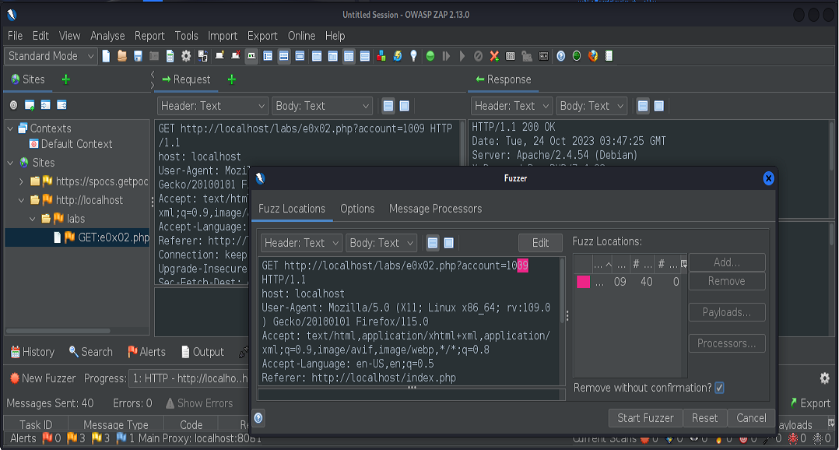The width and height of the screenshot is (839, 450).
Task: Launch browser with the Firefox toolbar icon
Action: [x=593, y=56]
